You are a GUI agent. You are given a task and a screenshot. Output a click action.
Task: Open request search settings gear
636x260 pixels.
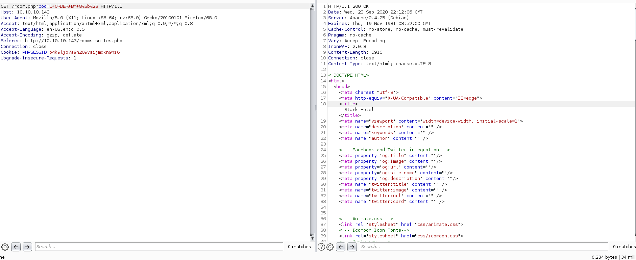5,247
